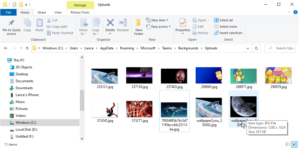
Task: Switch to the View tab
Action: point(58,12)
